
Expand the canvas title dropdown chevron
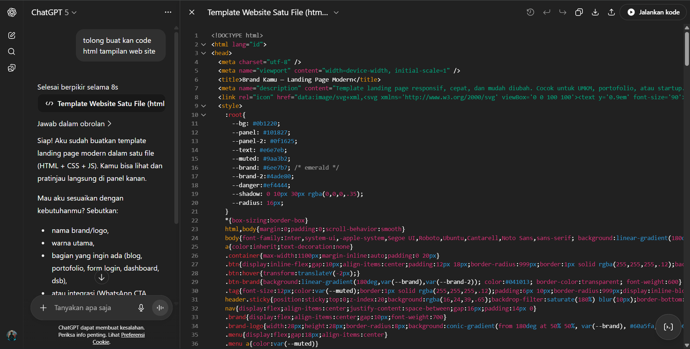tap(336, 12)
